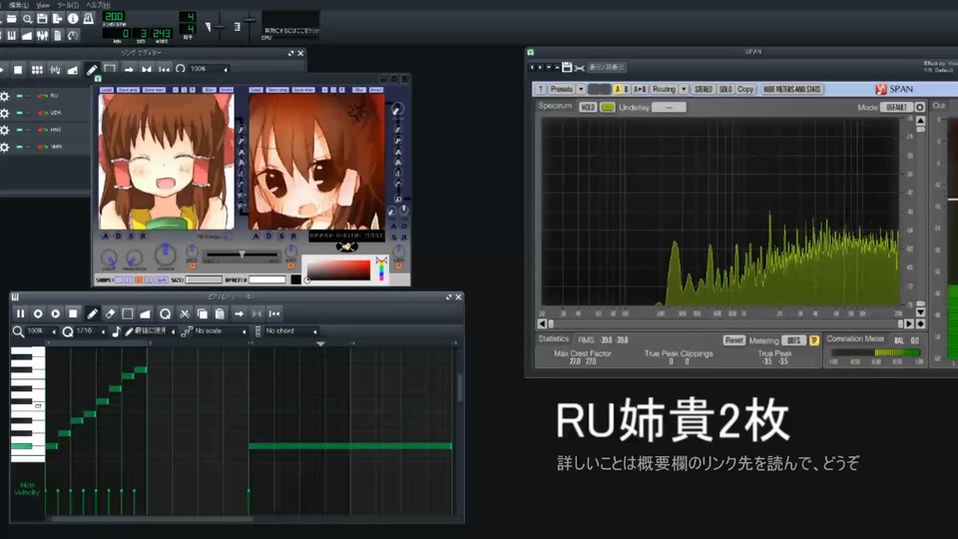
Task: Click the red gradient color picker area
Action: point(337,269)
